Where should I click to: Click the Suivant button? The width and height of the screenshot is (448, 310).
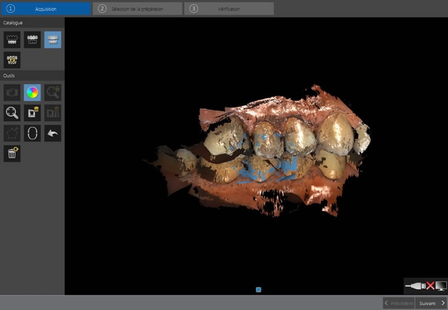click(431, 303)
